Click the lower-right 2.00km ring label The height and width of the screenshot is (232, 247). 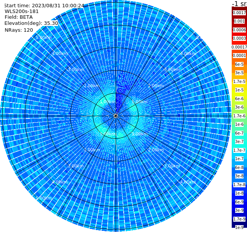[156, 150]
